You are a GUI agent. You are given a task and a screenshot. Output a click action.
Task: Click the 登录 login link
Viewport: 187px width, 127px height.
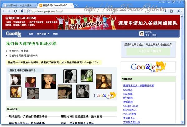(147, 35)
